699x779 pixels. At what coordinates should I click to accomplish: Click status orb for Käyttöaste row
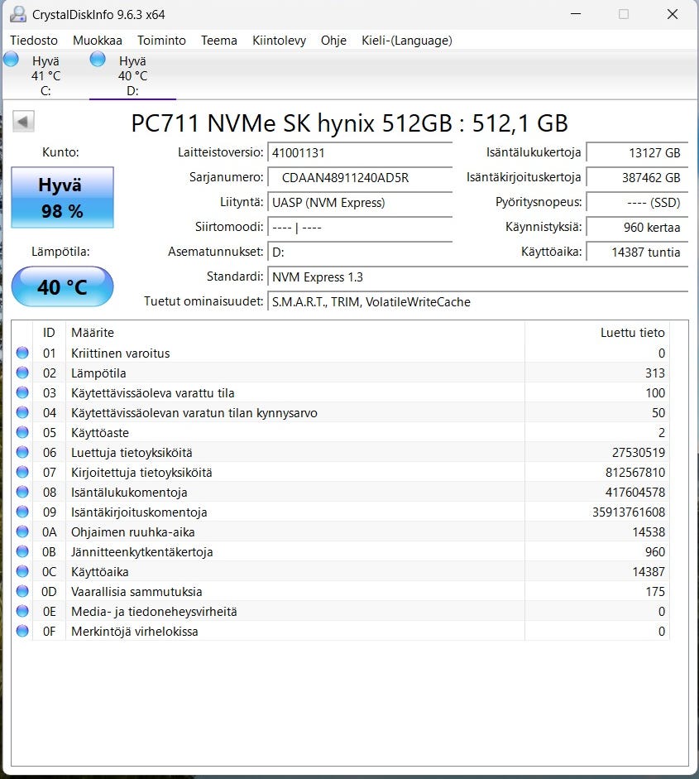[22, 432]
